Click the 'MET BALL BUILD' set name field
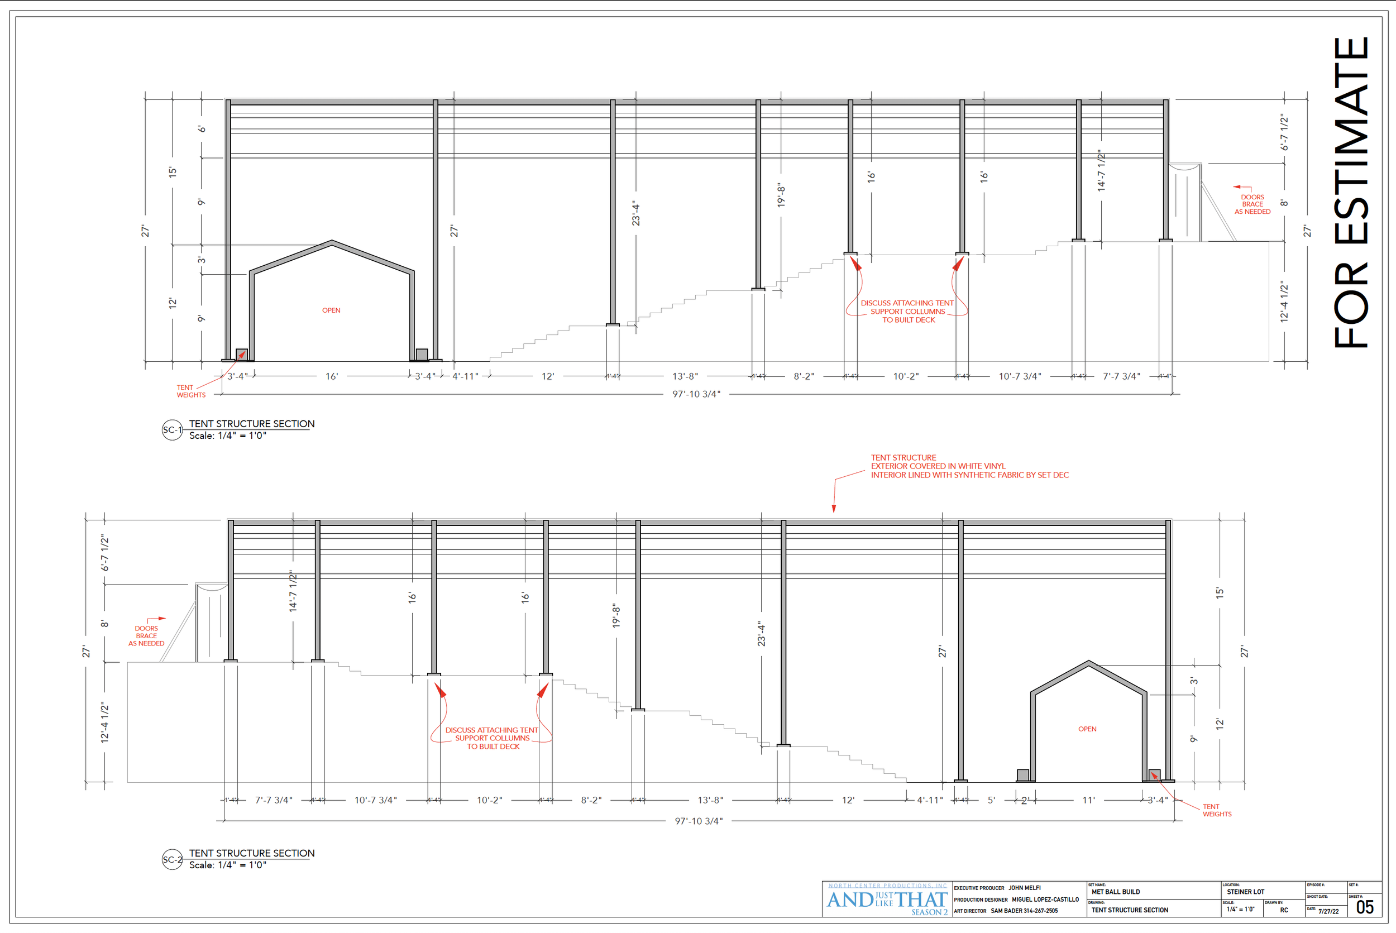The height and width of the screenshot is (933, 1396). pos(1116,892)
